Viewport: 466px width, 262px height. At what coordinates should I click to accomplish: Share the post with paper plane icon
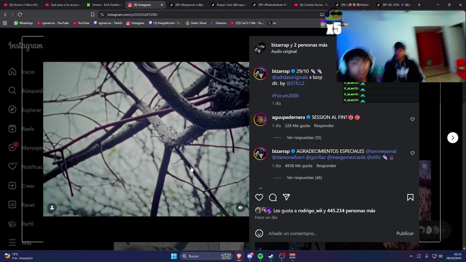tap(287, 197)
